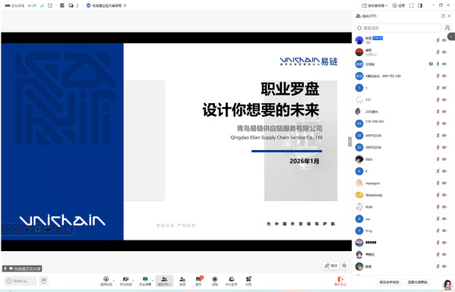Toggle camera for member Notaolonely
This screenshot has height=292, width=455.
pos(444,195)
